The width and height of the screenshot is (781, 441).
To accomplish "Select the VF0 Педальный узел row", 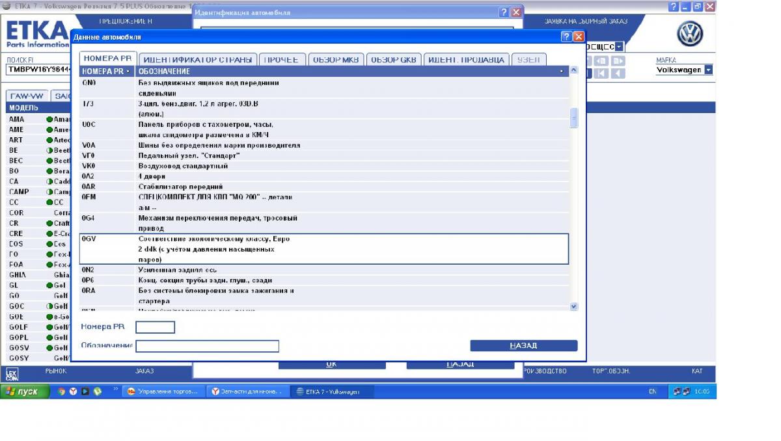I will pos(324,155).
